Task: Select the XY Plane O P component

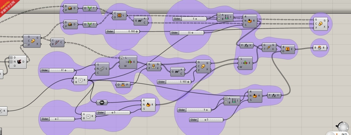Action: [123, 85]
